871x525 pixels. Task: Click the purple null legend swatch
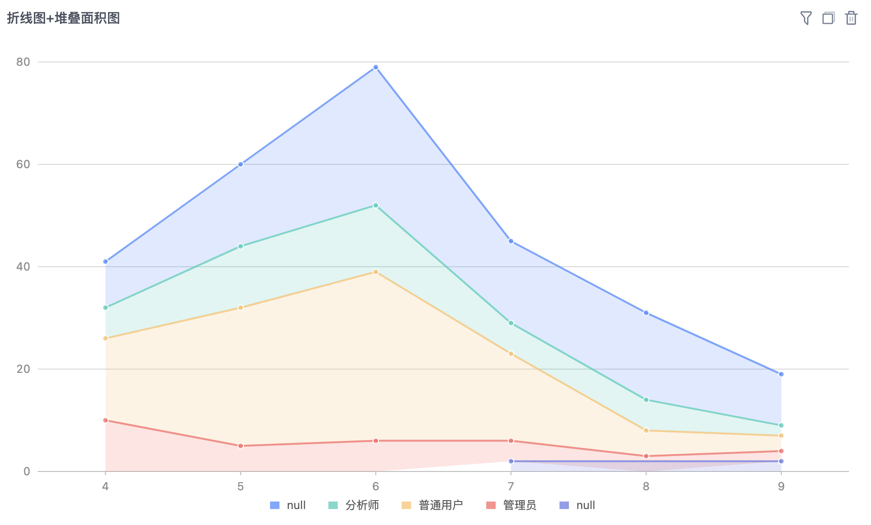click(x=564, y=505)
